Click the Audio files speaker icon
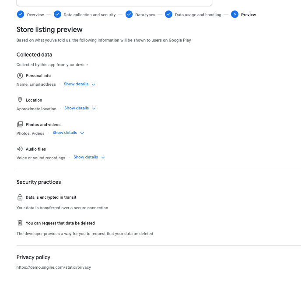301x281 pixels. [20, 149]
